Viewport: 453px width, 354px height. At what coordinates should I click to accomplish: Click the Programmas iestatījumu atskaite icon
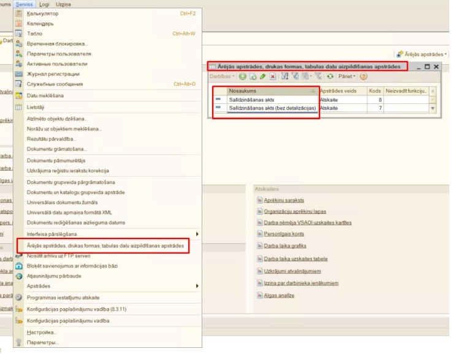coord(18,298)
